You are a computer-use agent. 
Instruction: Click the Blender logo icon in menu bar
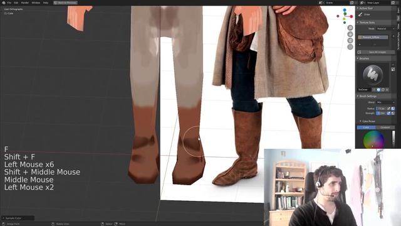(4, 3)
